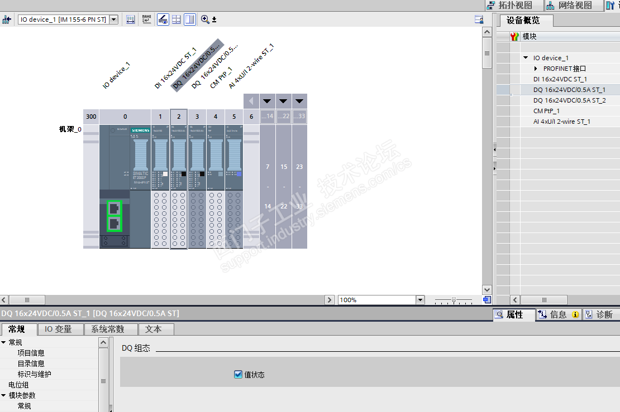This screenshot has width=620, height=412.
Task: Toggle the pencil-and-eye toolbar button
Action: [163, 20]
